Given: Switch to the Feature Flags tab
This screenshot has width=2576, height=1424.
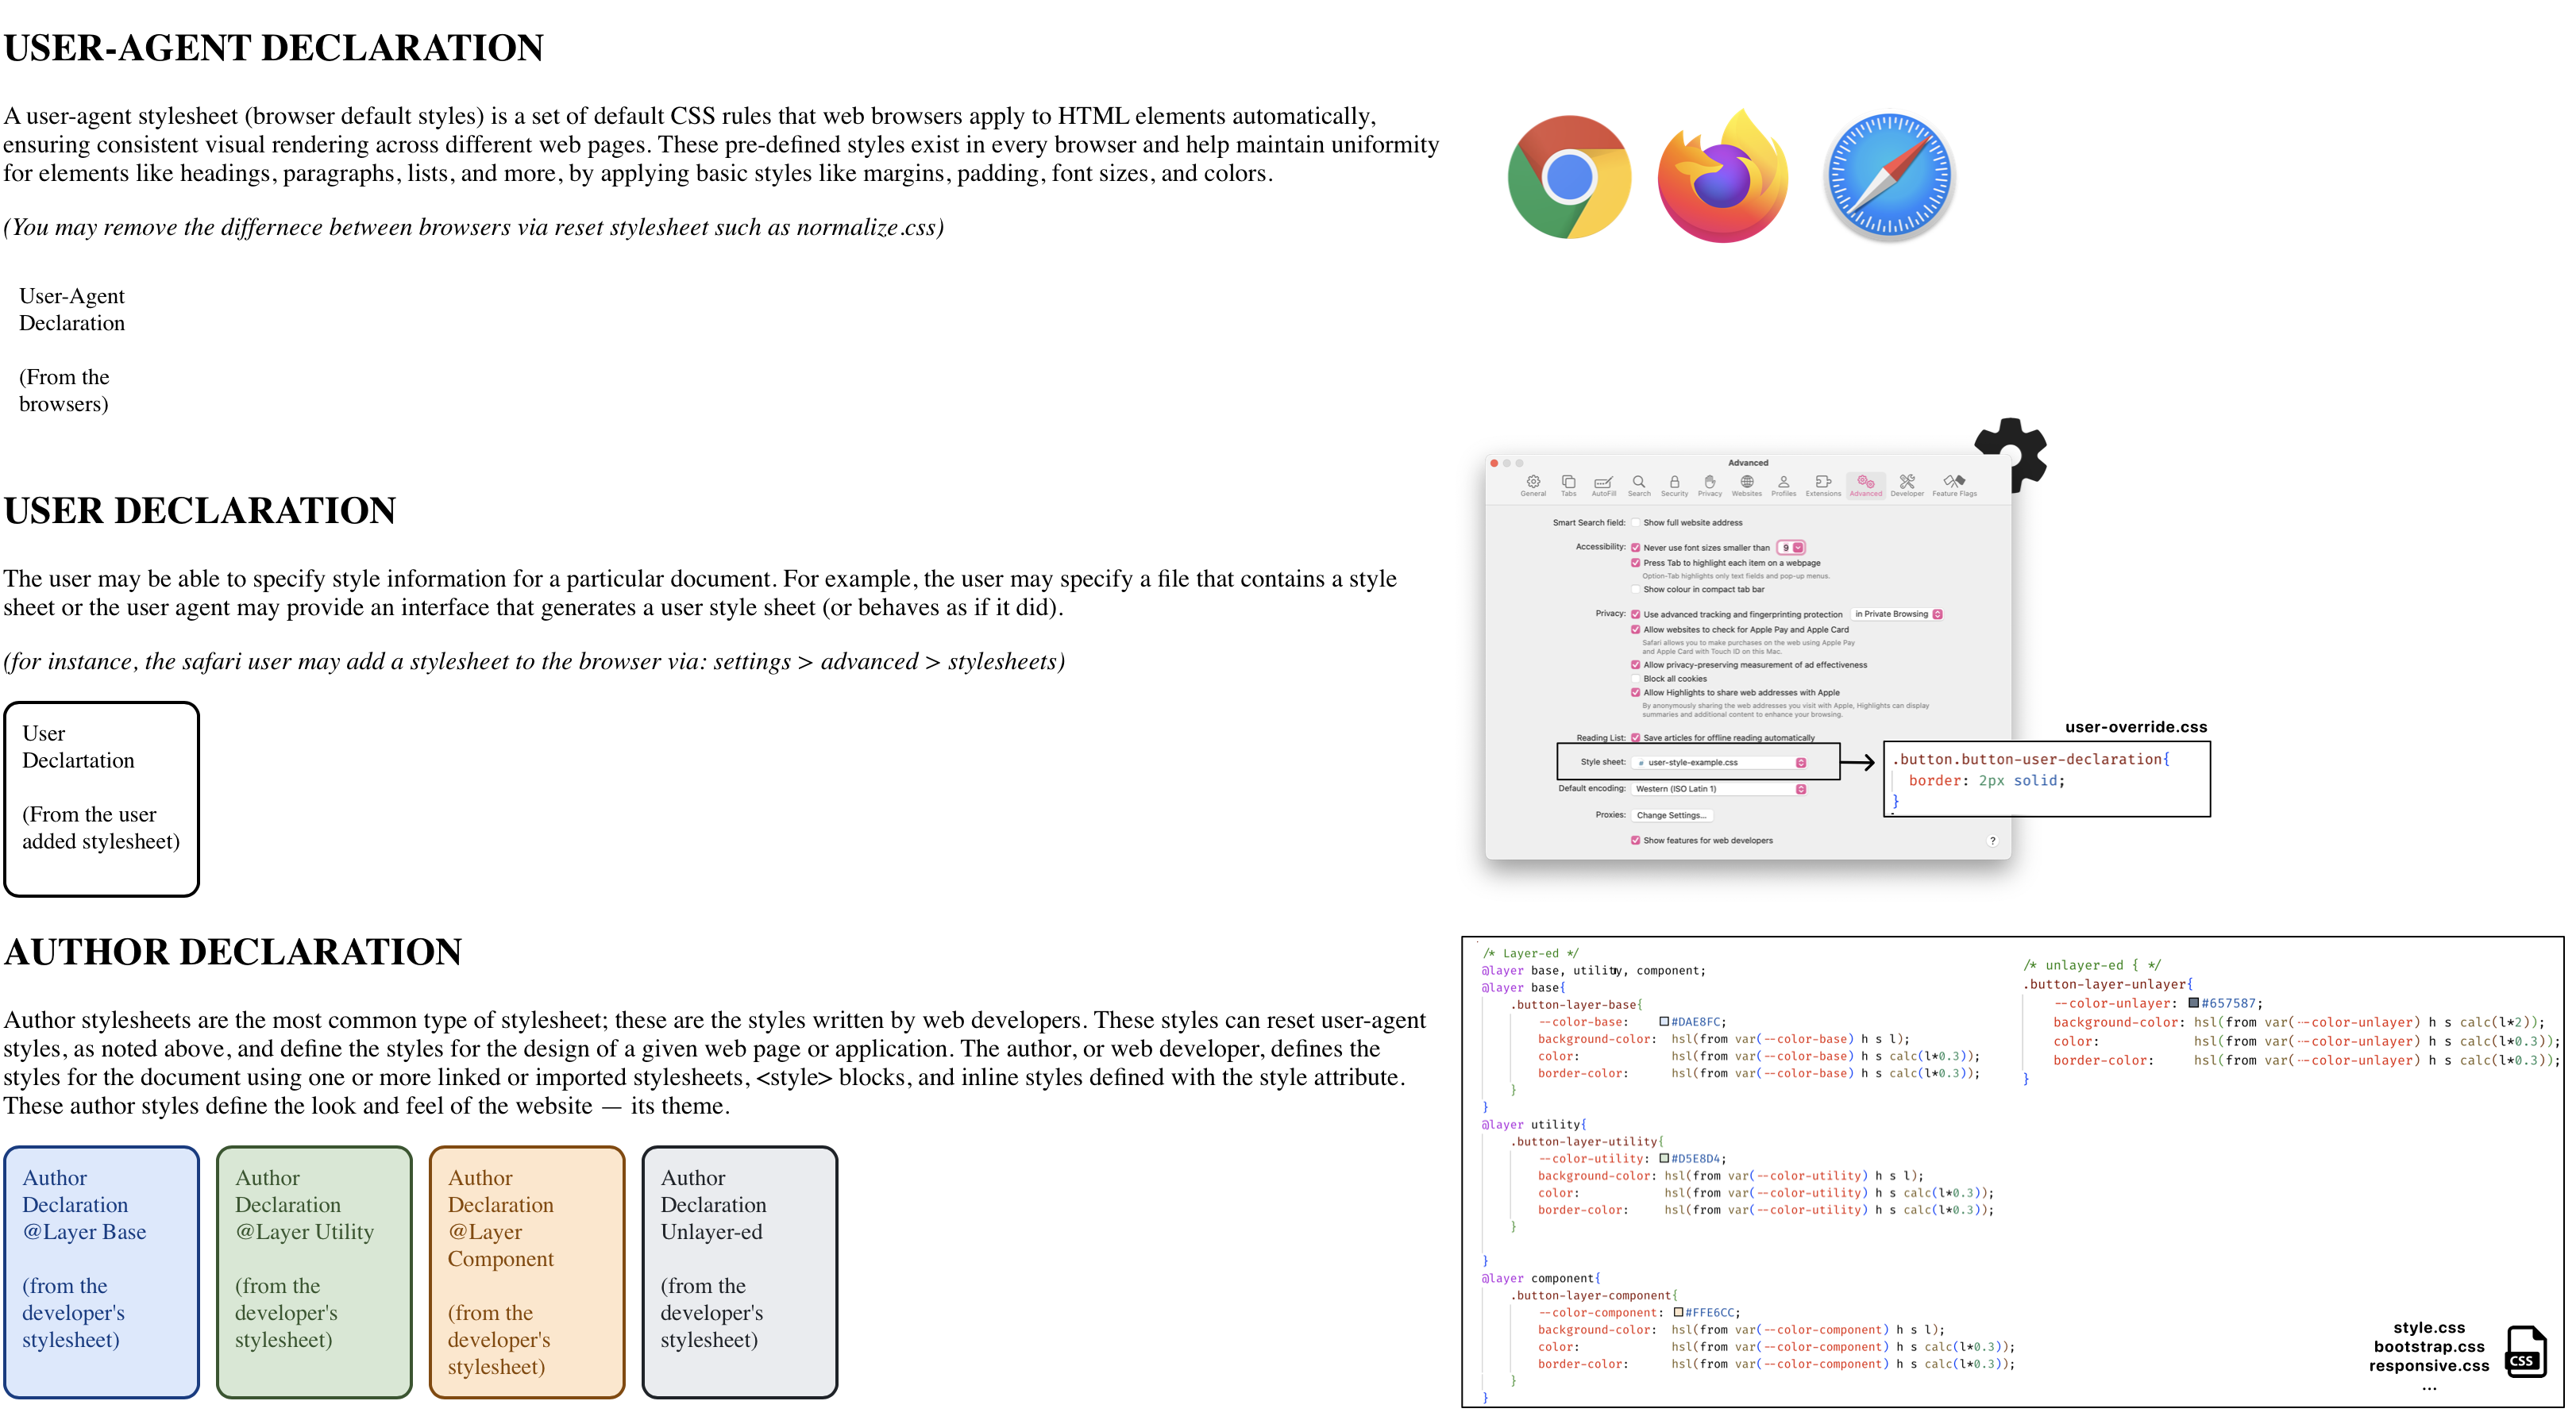Looking at the screenshot, I should tap(1954, 483).
